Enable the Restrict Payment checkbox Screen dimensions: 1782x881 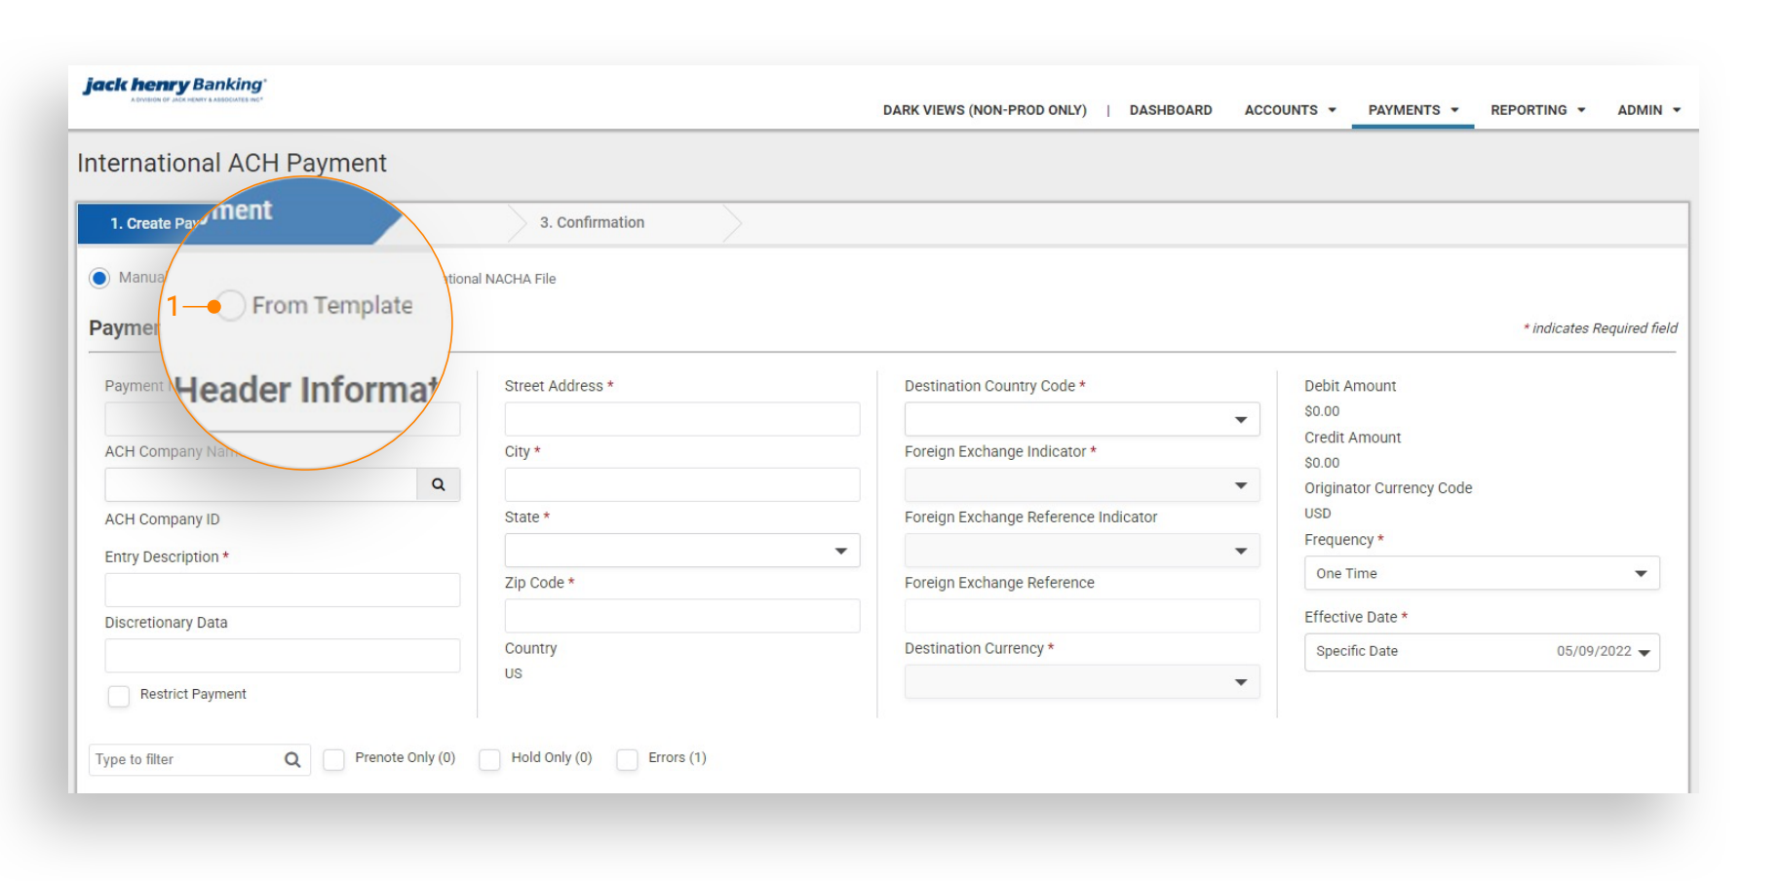(x=119, y=696)
